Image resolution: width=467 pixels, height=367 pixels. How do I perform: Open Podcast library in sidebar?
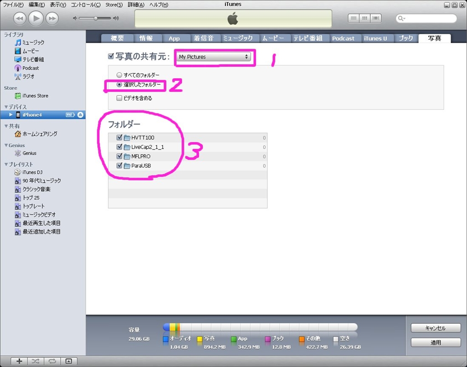coord(27,68)
